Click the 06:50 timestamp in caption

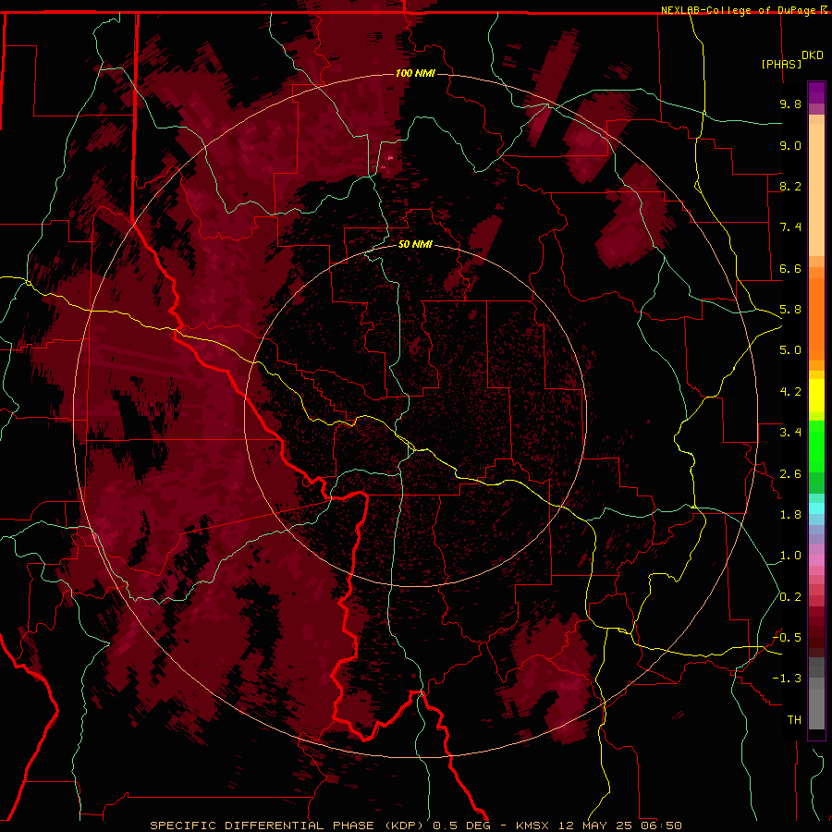click(x=662, y=826)
